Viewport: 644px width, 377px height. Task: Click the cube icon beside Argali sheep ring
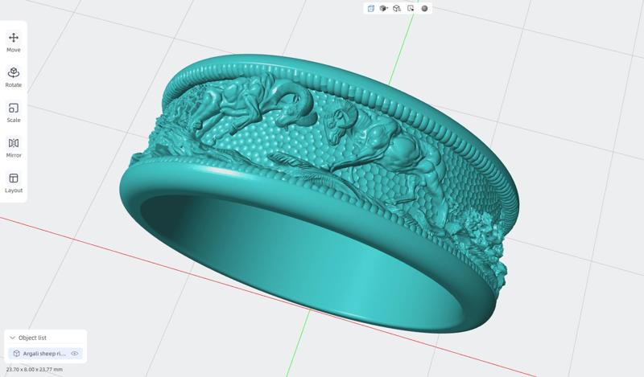coord(16,353)
